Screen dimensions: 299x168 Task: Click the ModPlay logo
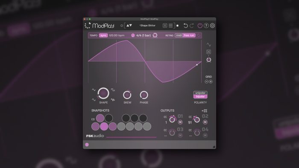pos(100,26)
